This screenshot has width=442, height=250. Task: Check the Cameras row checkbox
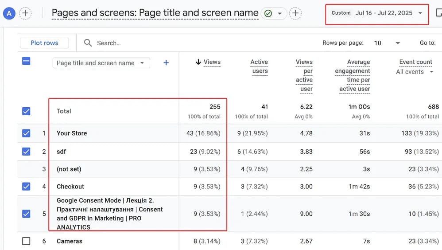26,241
